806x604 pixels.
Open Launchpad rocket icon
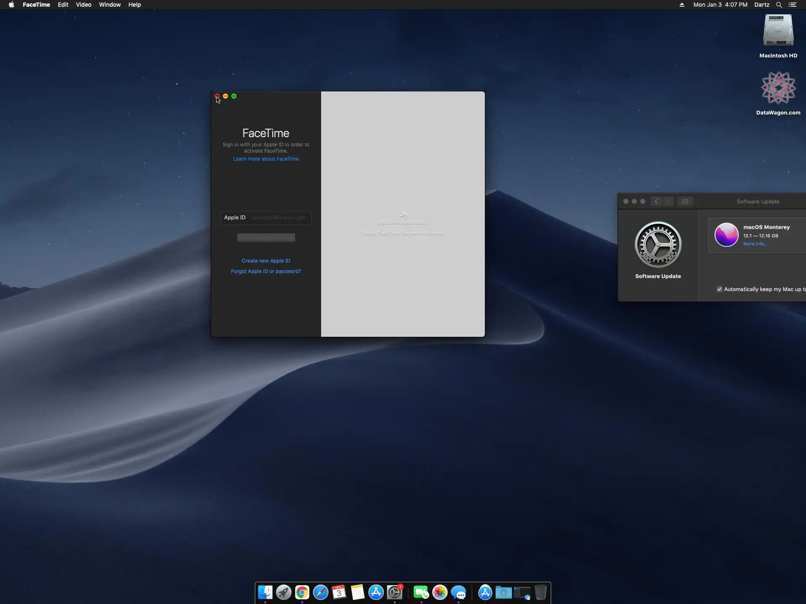(x=283, y=592)
